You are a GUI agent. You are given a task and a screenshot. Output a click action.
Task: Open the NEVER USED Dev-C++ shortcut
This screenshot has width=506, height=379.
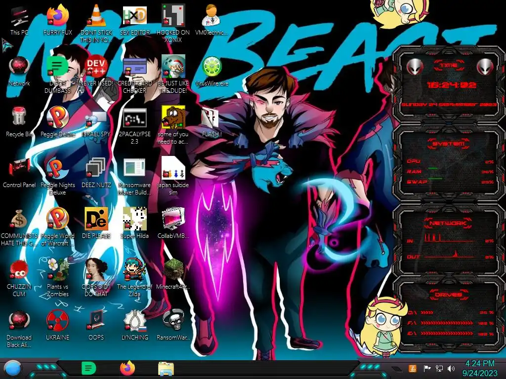[96, 71]
